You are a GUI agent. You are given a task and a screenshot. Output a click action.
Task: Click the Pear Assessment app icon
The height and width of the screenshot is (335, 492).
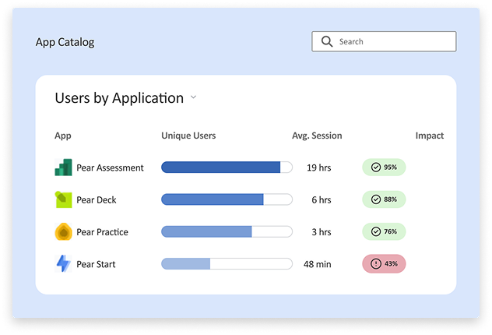click(63, 167)
